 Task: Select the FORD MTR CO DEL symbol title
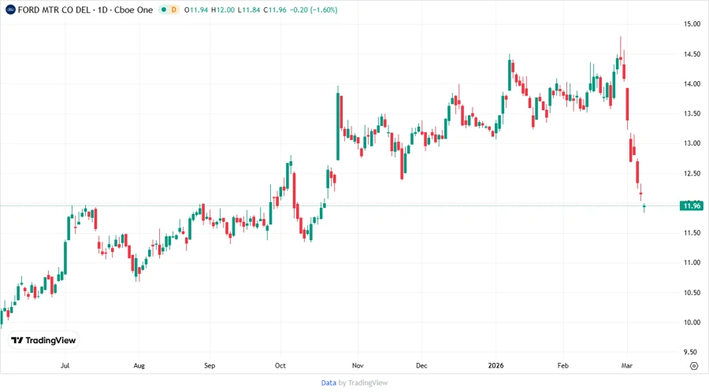[x=54, y=9]
